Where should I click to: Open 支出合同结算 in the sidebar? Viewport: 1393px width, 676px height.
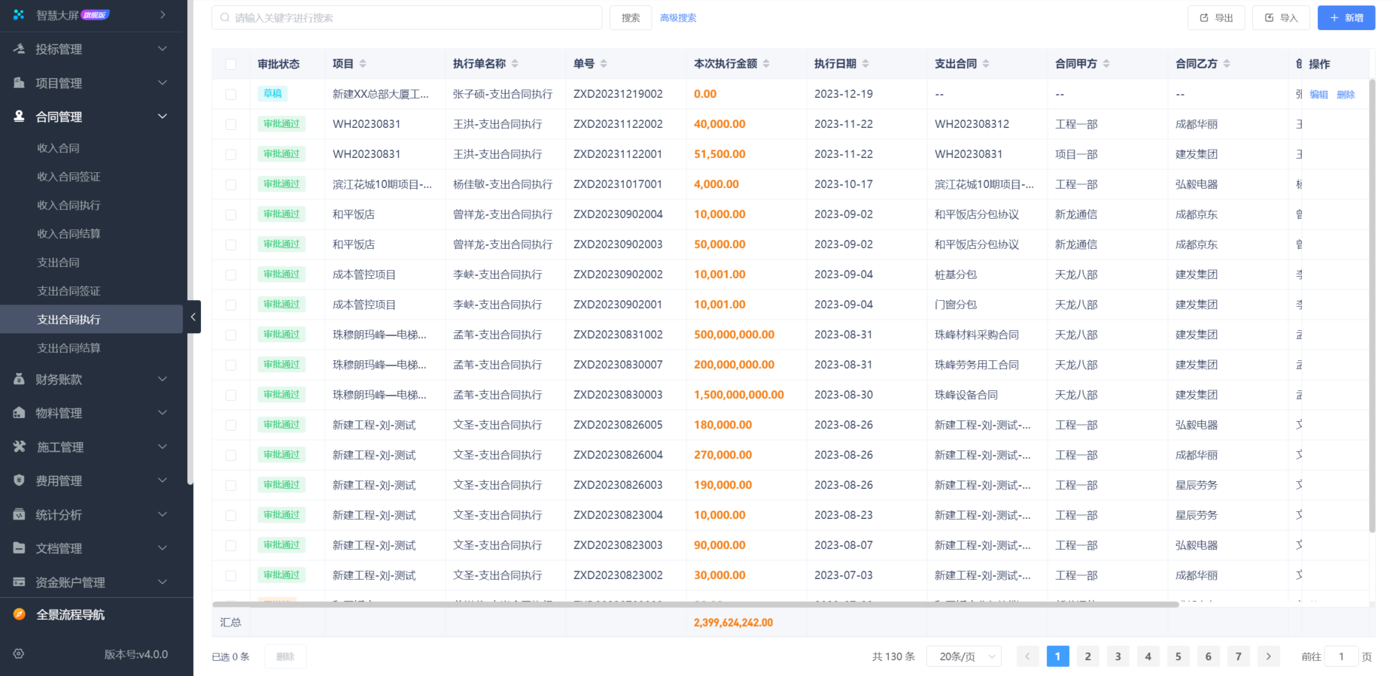click(69, 348)
